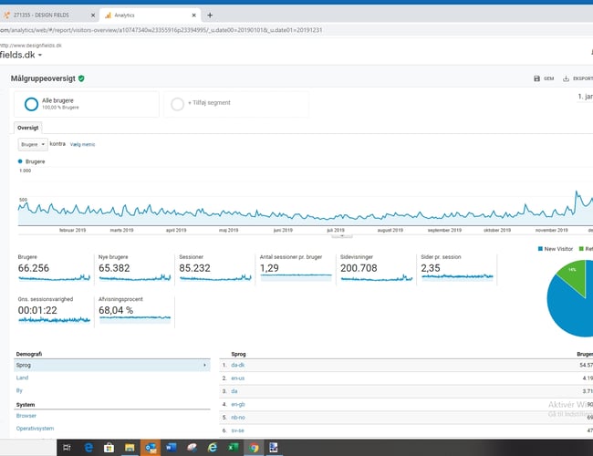Click the Eksporter download icon
The height and width of the screenshot is (456, 593).
(567, 78)
